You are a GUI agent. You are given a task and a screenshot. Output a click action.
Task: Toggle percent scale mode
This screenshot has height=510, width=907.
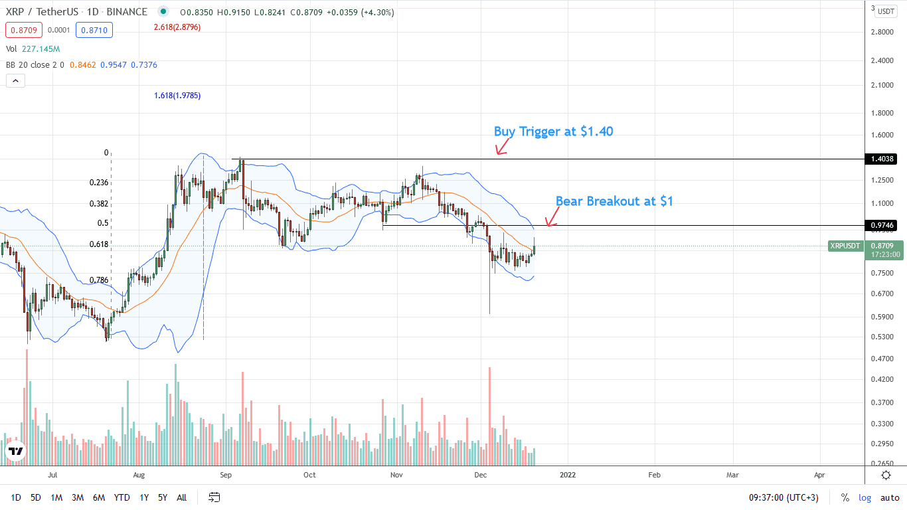tap(845, 497)
